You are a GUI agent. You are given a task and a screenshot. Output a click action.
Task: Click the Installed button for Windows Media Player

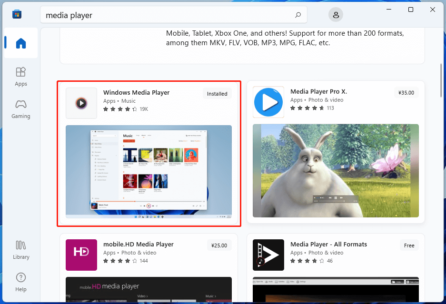[x=217, y=94]
